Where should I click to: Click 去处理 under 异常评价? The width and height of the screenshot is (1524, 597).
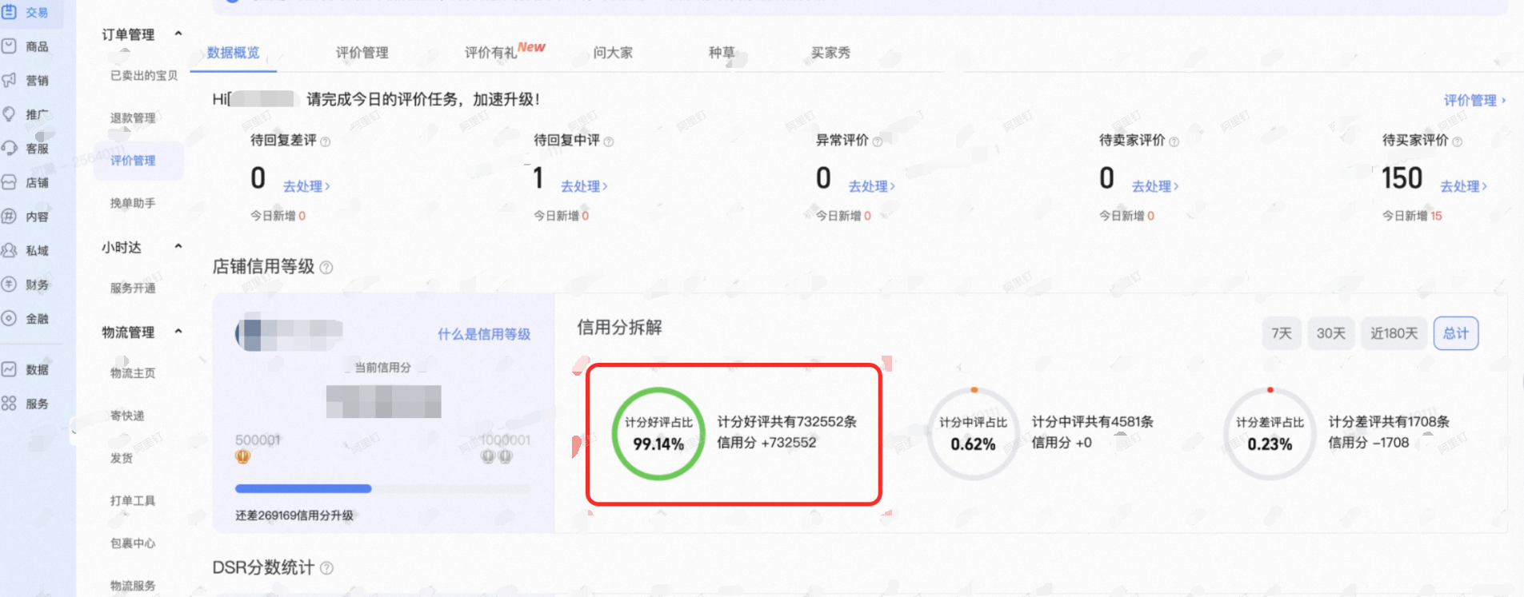(x=872, y=186)
